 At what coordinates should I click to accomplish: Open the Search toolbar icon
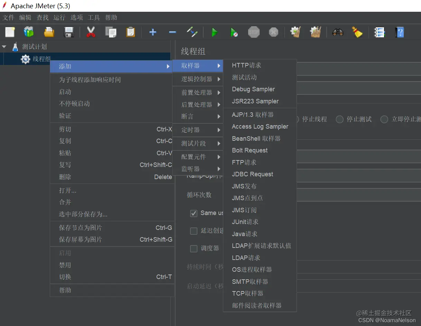(338, 32)
